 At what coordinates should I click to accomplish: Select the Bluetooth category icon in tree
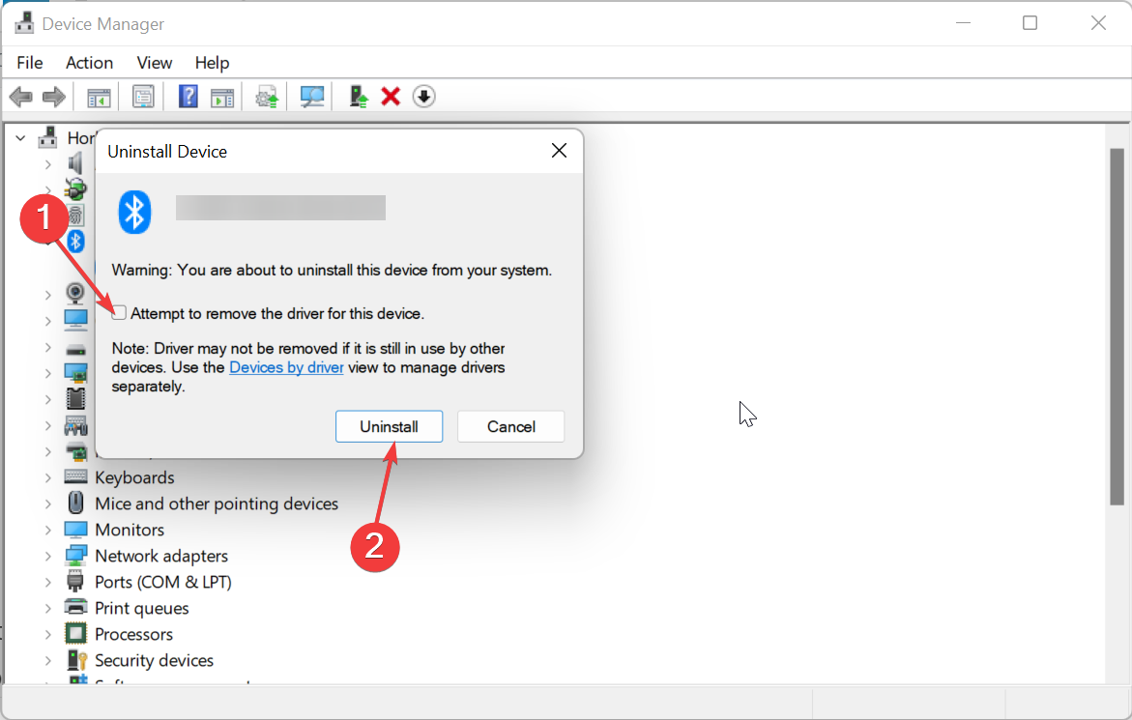pyautogui.click(x=75, y=241)
